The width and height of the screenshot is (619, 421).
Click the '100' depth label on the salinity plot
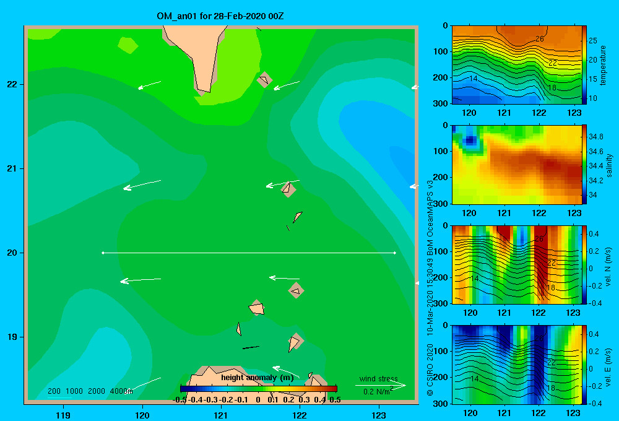pyautogui.click(x=441, y=151)
